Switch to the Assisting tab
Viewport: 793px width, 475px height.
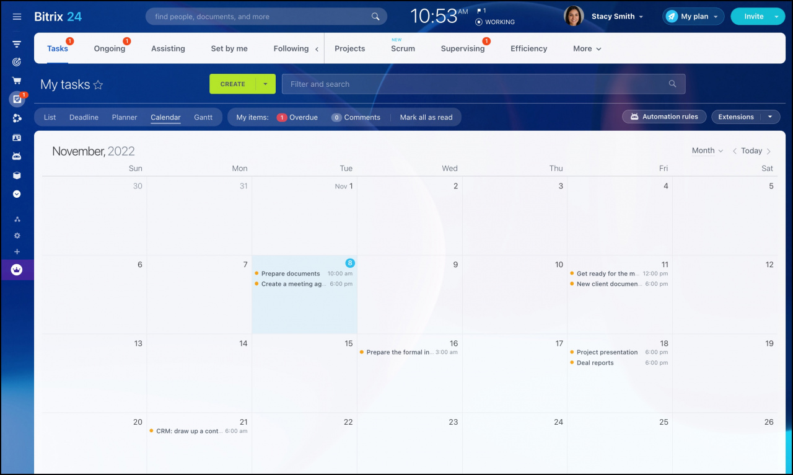168,48
